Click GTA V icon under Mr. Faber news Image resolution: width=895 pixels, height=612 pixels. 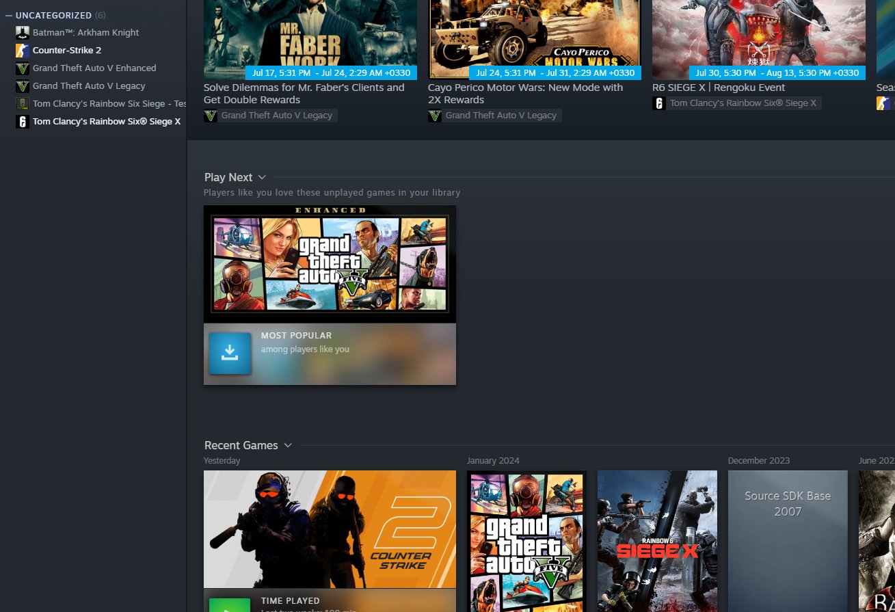tap(211, 116)
